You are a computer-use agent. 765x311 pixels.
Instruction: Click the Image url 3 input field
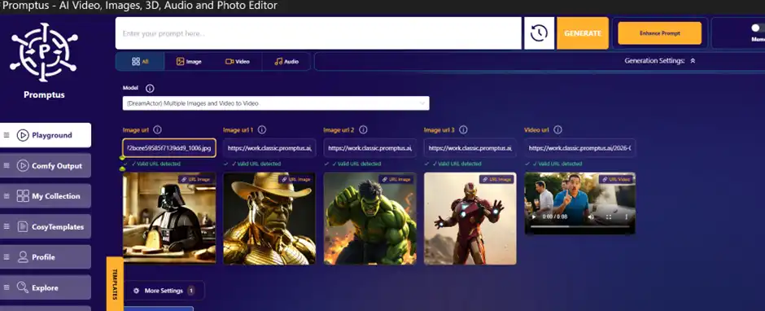tap(470, 147)
